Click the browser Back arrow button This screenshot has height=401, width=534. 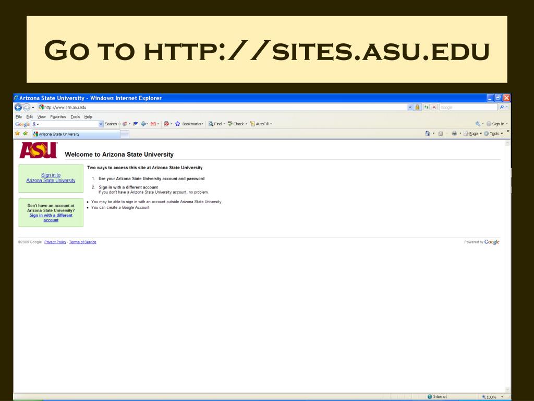click(18, 108)
